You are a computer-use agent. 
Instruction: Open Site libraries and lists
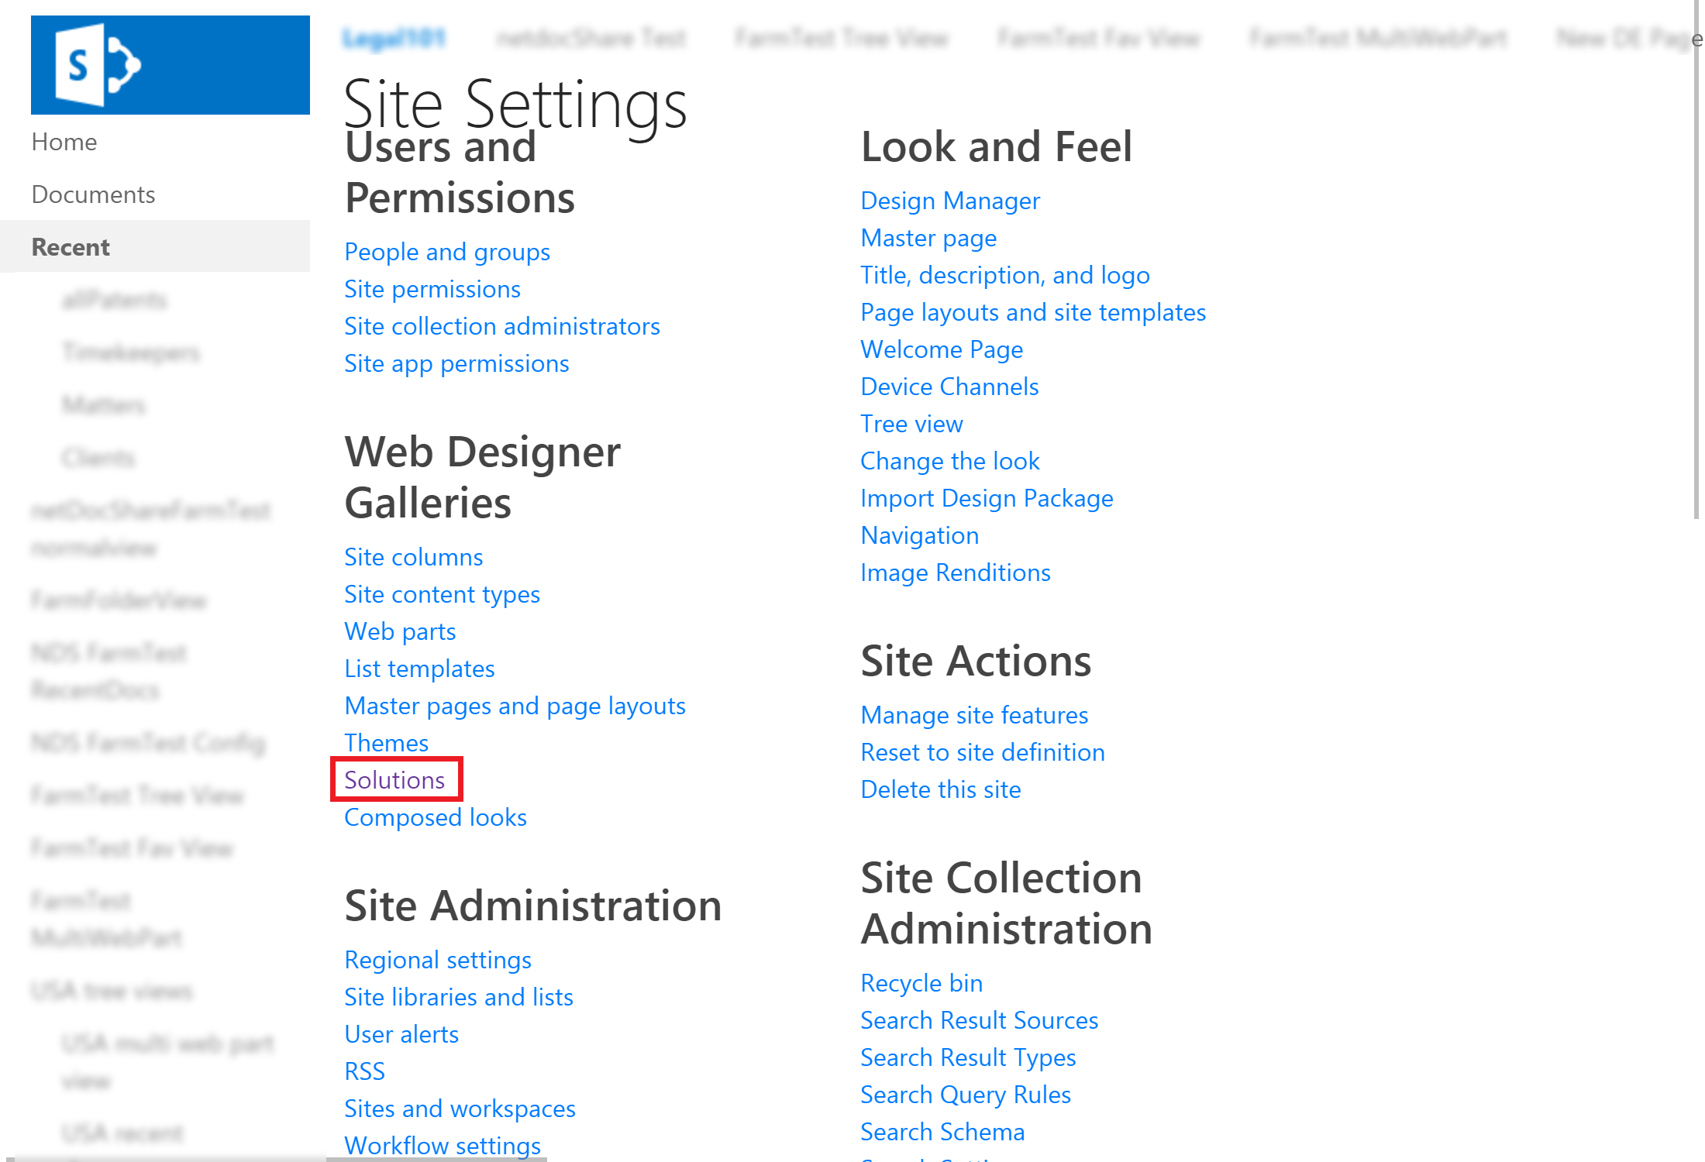[459, 997]
